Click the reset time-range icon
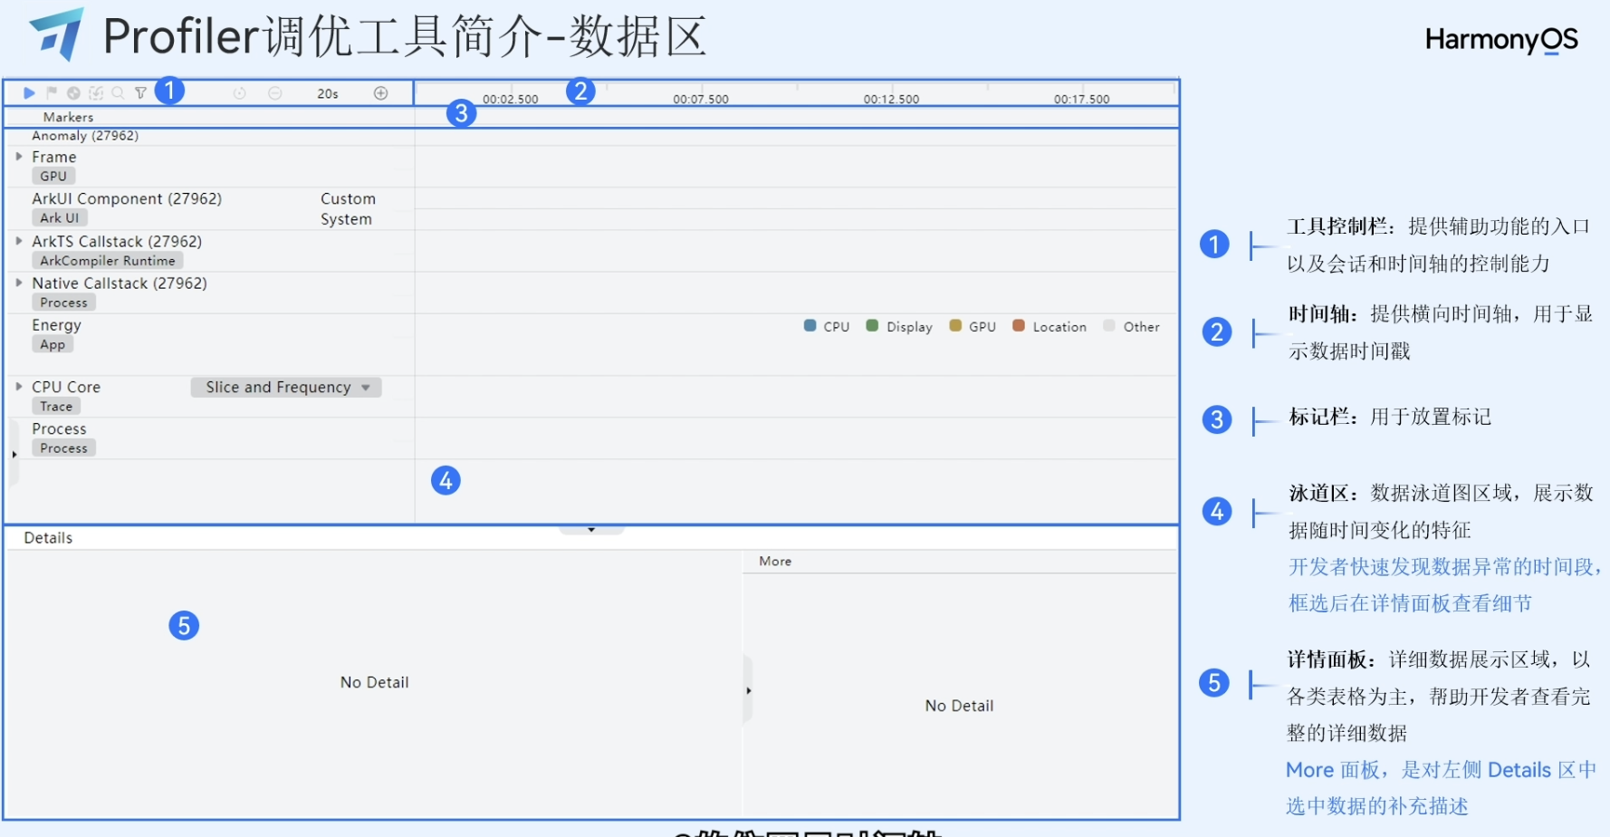 coord(239,93)
